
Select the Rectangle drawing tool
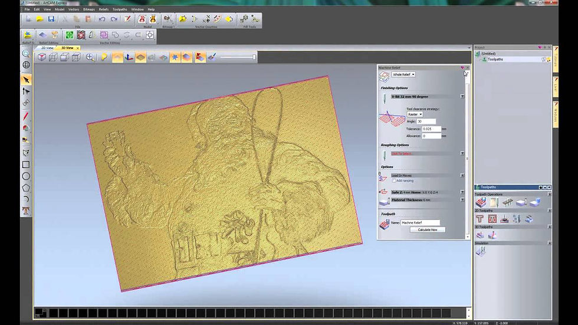pos(26,165)
